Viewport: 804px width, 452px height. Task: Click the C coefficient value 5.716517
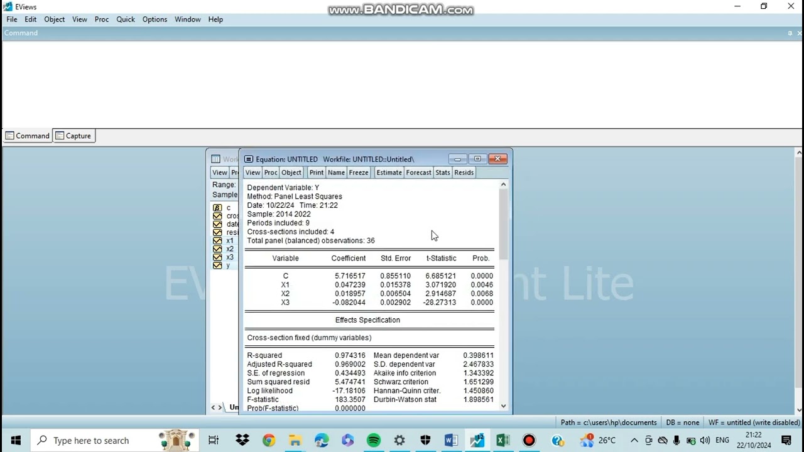point(350,276)
